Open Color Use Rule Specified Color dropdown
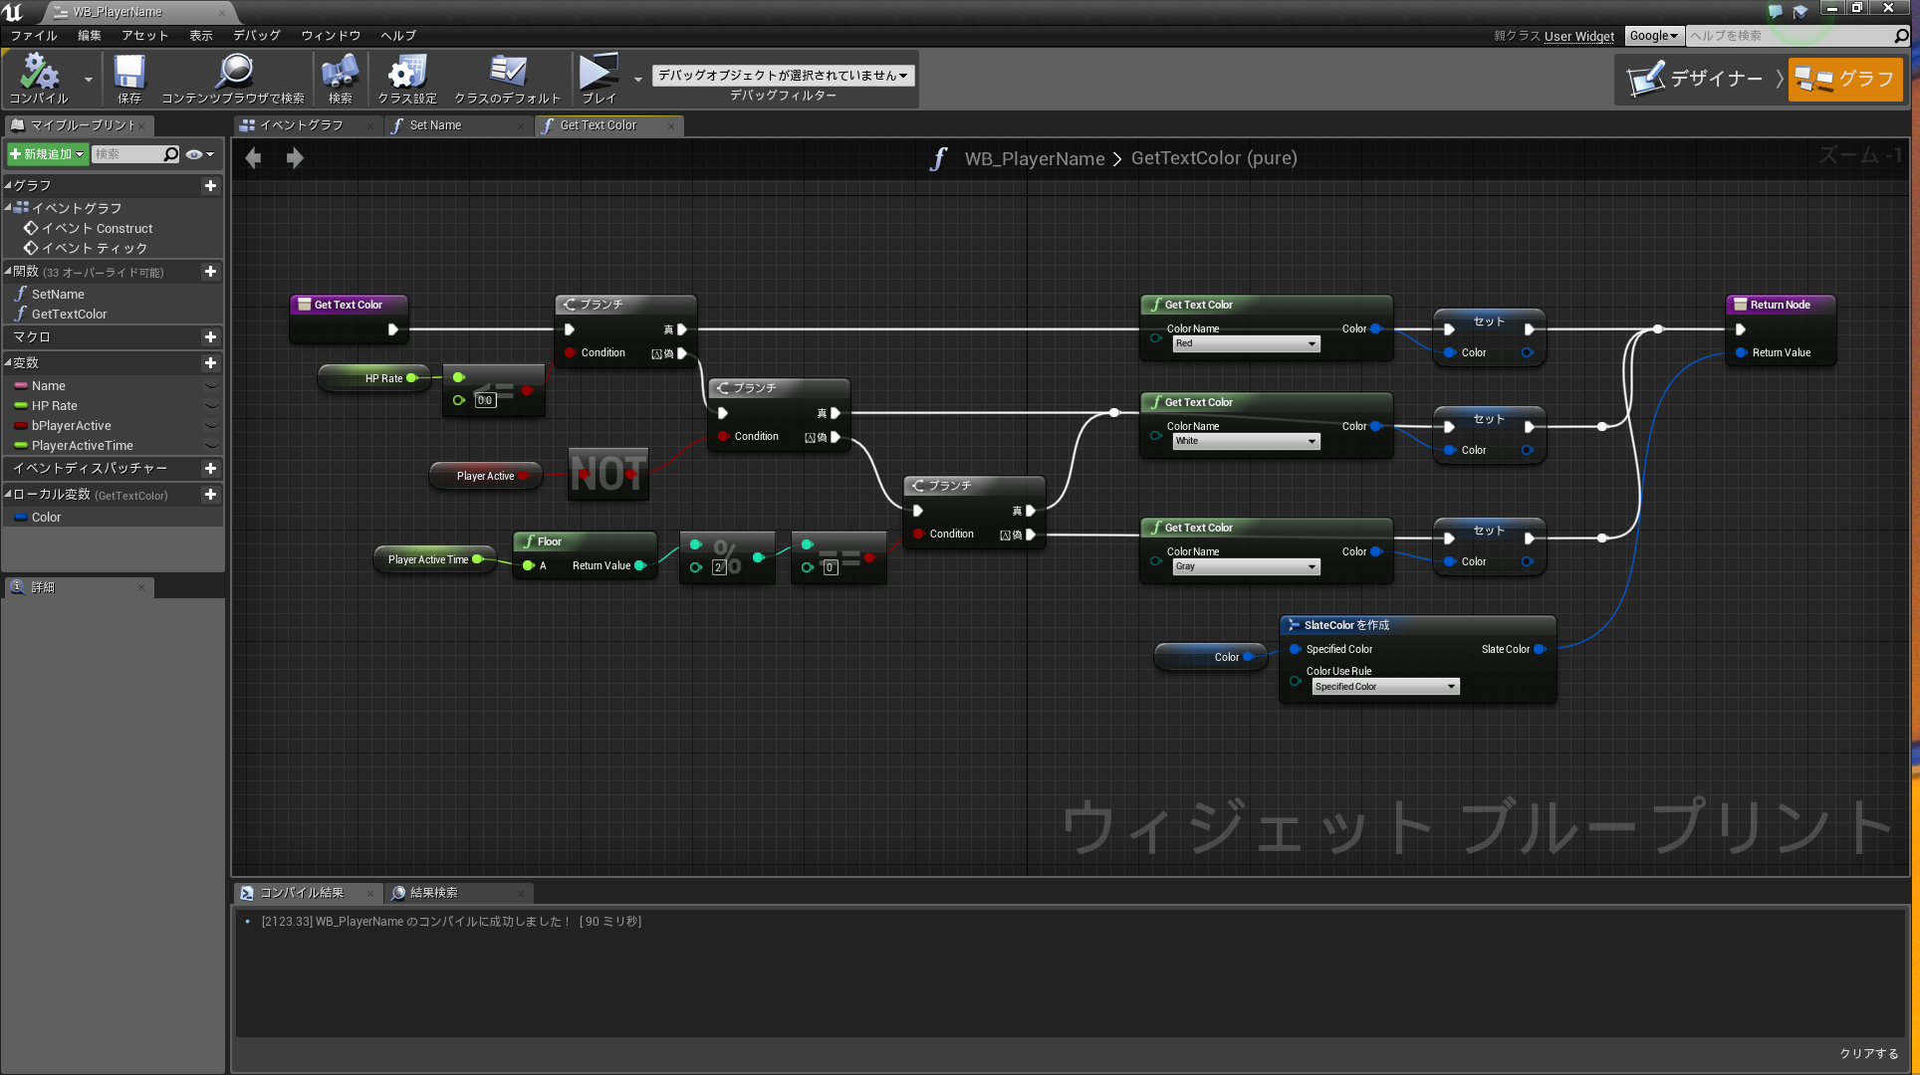This screenshot has height=1075, width=1920. pos(1384,687)
